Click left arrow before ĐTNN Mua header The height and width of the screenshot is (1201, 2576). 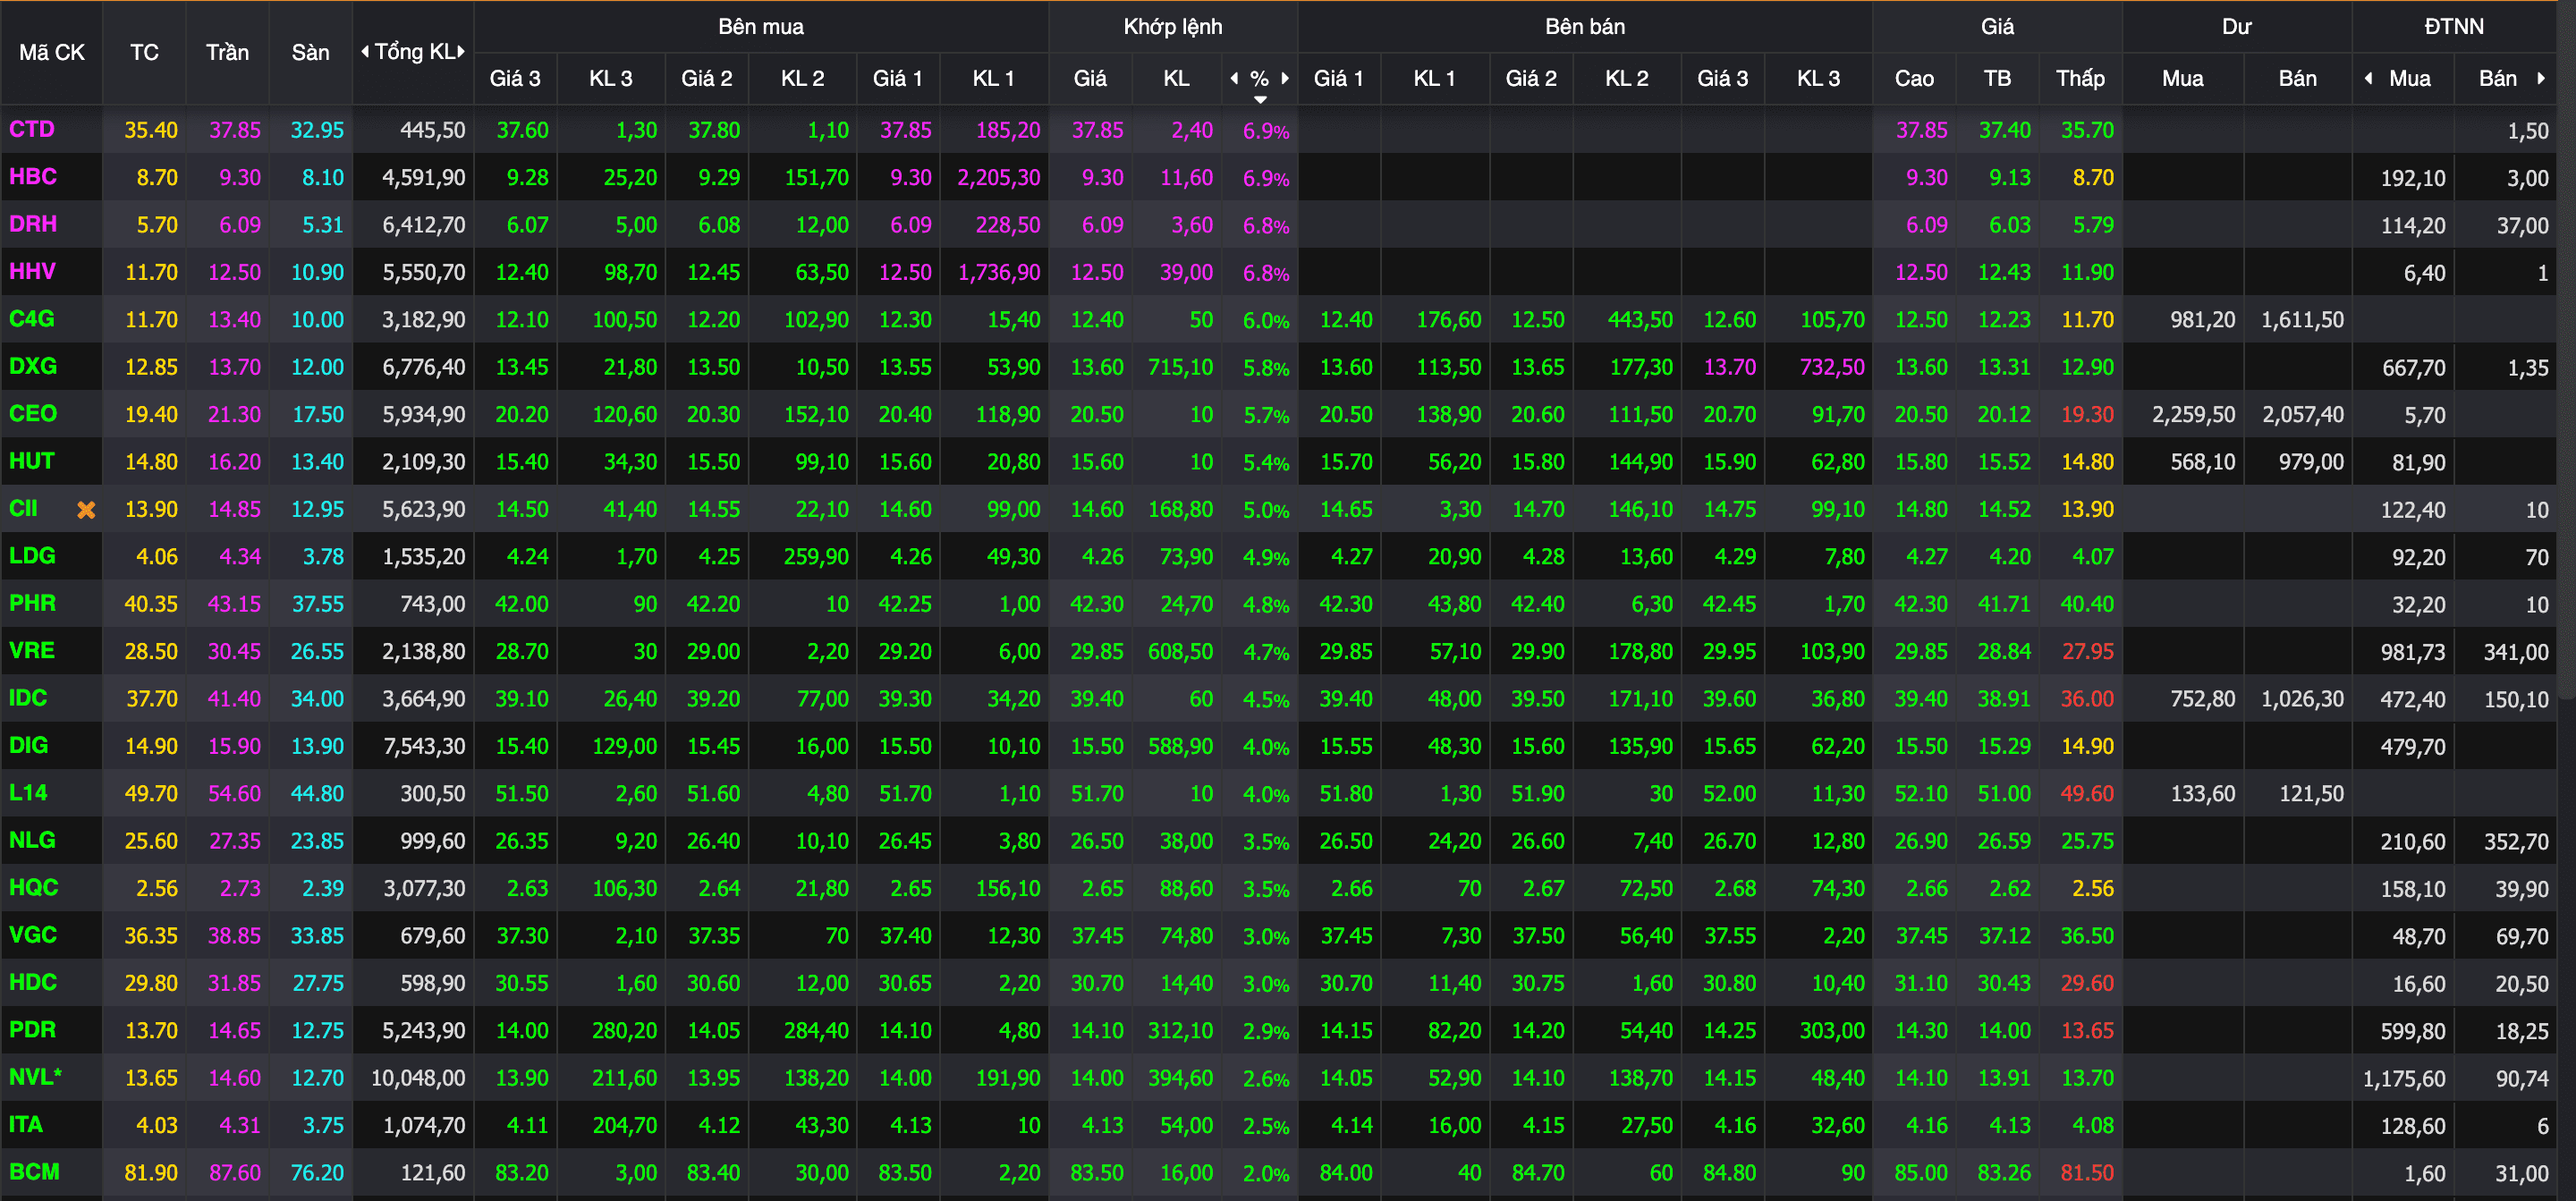(2368, 78)
